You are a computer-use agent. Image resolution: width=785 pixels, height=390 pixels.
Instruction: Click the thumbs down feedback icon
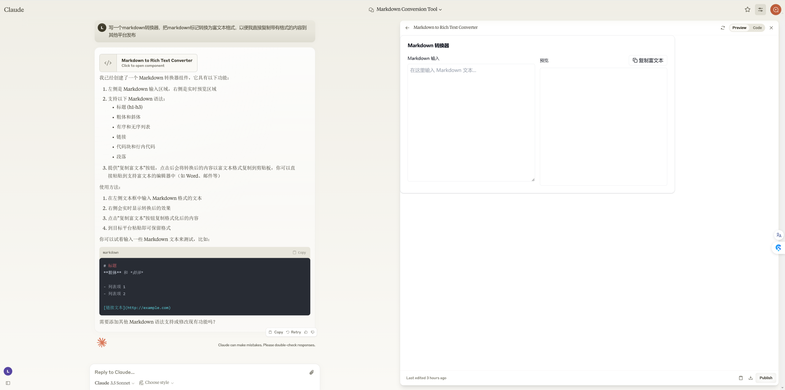point(312,332)
